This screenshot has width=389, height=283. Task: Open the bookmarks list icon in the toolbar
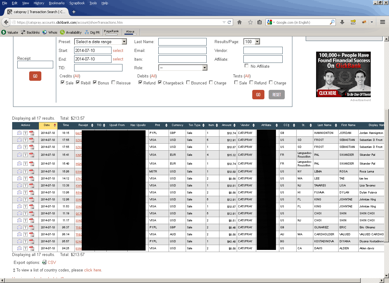point(260,22)
